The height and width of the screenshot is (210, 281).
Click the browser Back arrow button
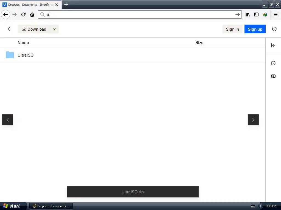[5, 14]
